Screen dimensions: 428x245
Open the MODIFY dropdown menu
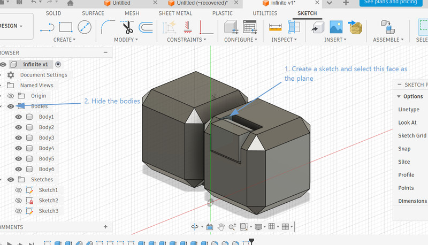(x=126, y=40)
